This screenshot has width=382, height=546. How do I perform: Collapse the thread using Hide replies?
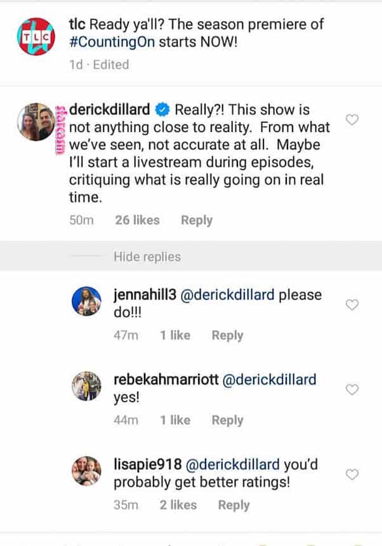pyautogui.click(x=147, y=257)
